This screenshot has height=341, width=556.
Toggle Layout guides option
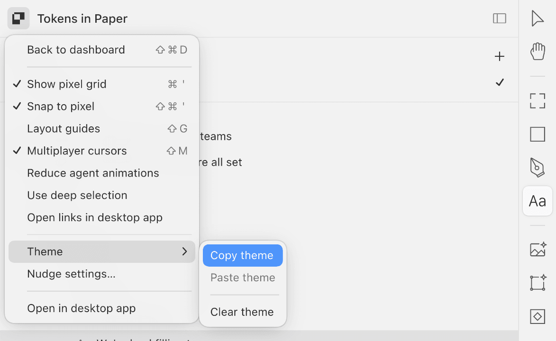click(x=102, y=129)
